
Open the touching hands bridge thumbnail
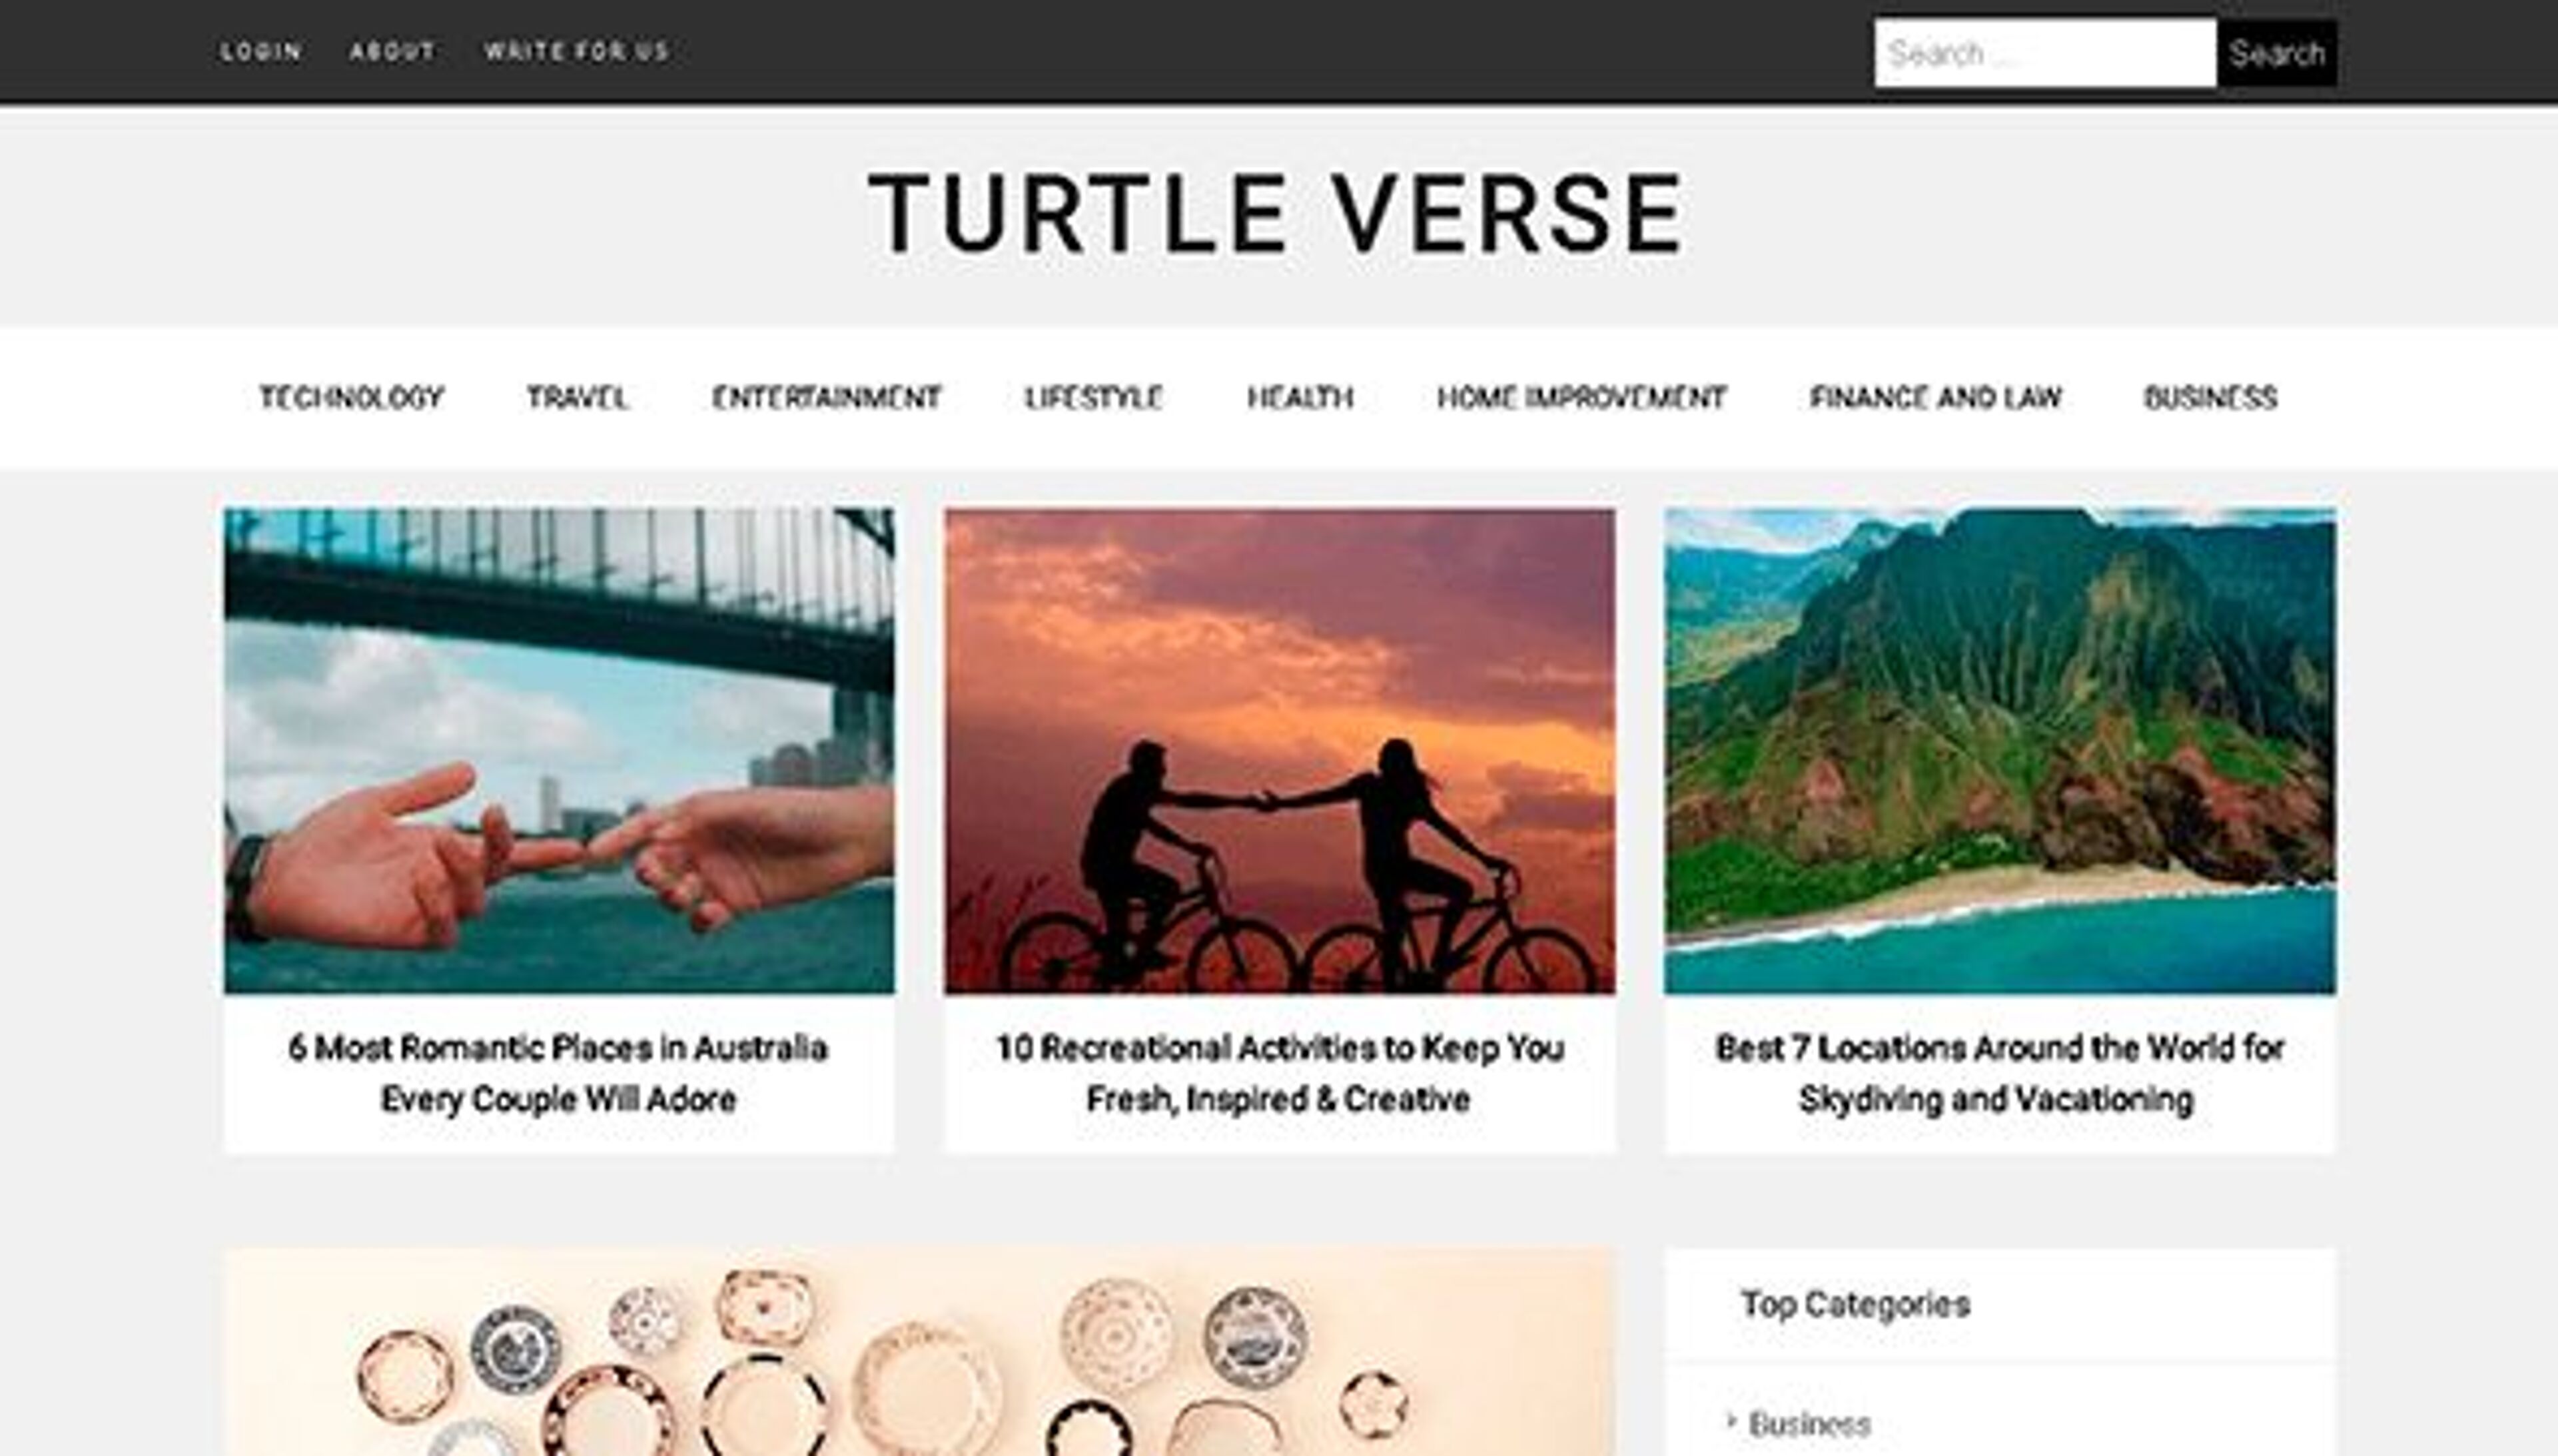click(559, 751)
